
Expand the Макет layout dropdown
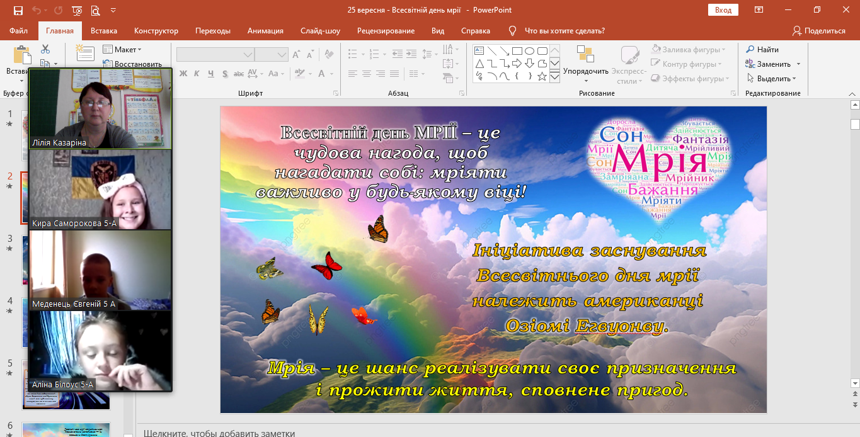point(122,49)
